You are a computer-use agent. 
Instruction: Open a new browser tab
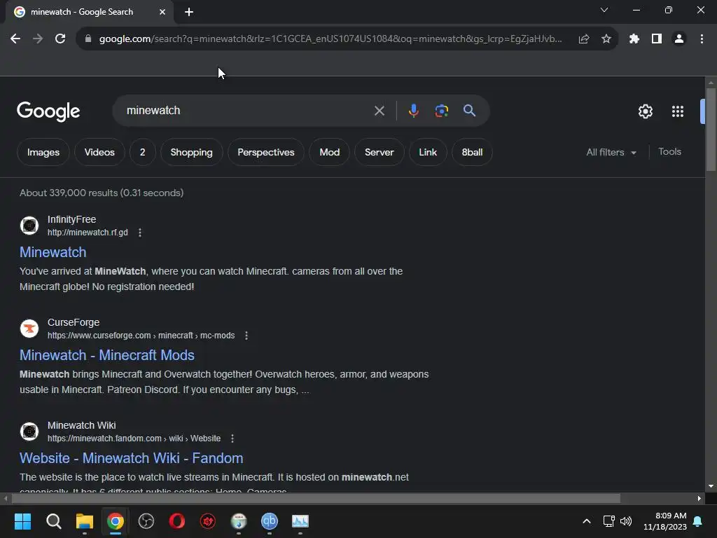coord(189,13)
